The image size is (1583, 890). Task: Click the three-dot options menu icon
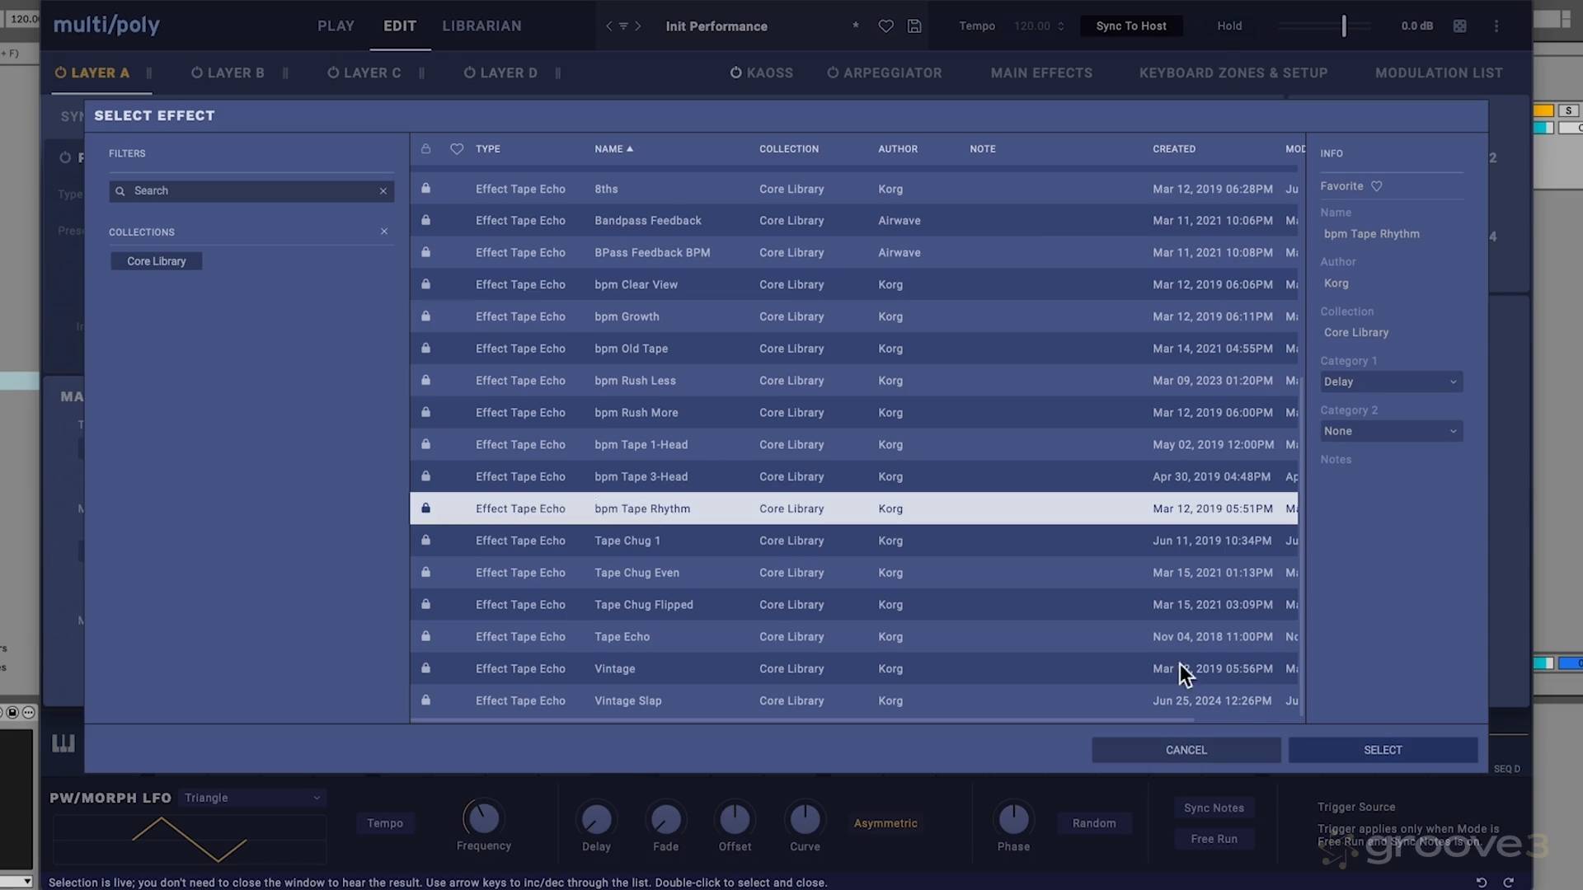(x=1496, y=26)
